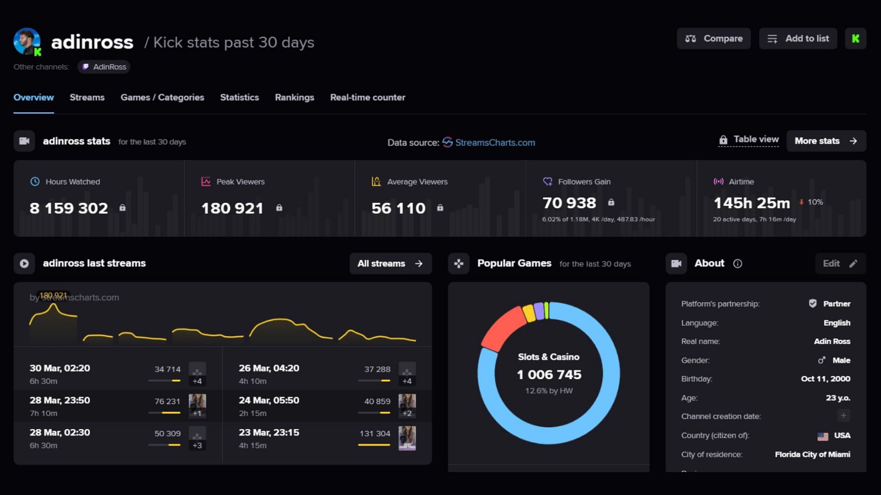Click the Add to list button
The width and height of the screenshot is (881, 495).
tap(798, 38)
